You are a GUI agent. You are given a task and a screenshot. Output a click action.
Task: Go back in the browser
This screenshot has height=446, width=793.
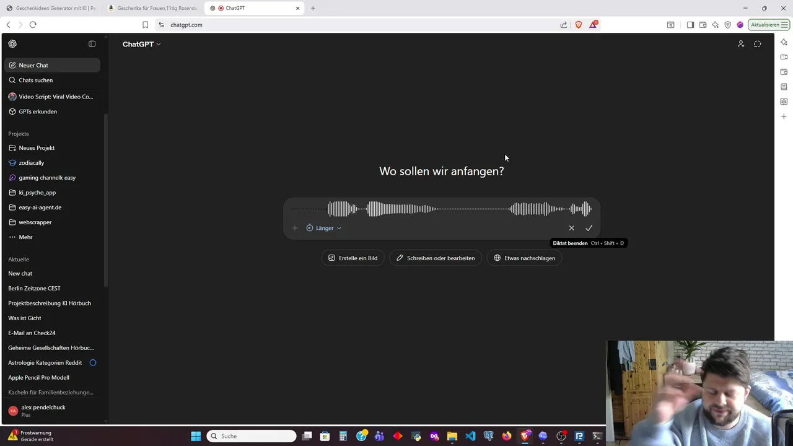(8, 25)
